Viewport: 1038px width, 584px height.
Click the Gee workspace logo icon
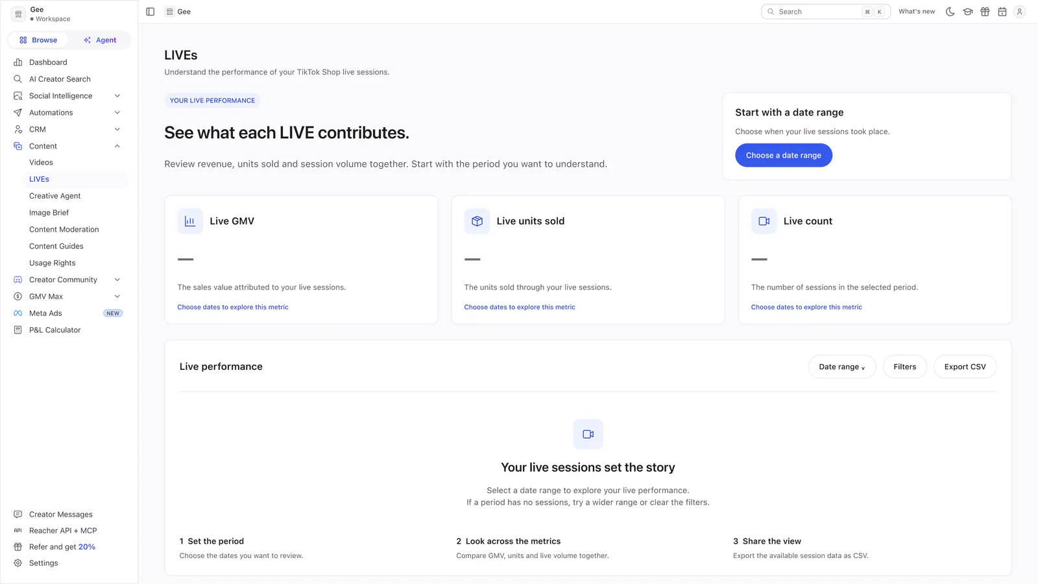click(x=18, y=14)
